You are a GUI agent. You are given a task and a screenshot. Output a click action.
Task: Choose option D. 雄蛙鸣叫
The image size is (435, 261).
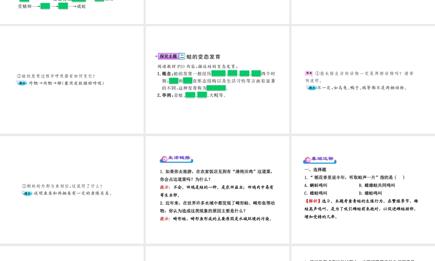[370, 193]
